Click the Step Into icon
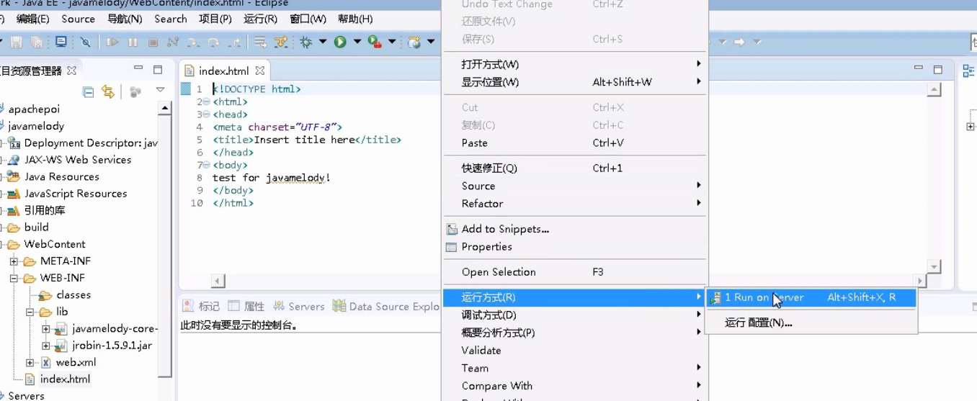Image resolution: width=977 pixels, height=401 pixels. [193, 42]
